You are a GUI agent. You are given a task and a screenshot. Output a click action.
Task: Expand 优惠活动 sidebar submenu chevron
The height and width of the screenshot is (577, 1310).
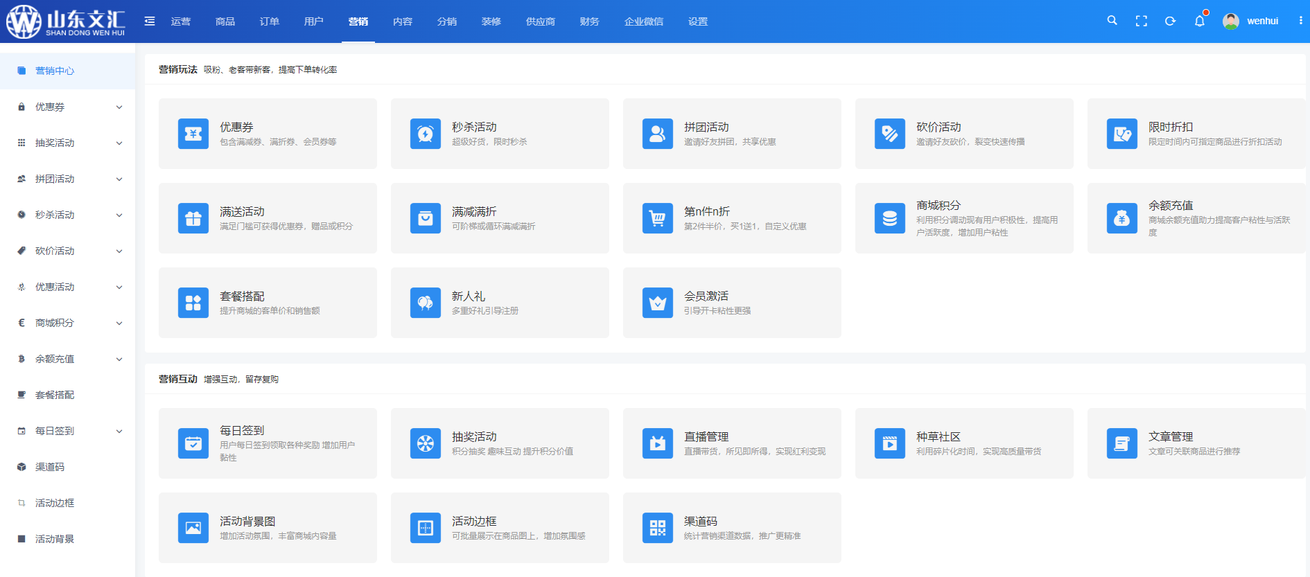pos(119,287)
